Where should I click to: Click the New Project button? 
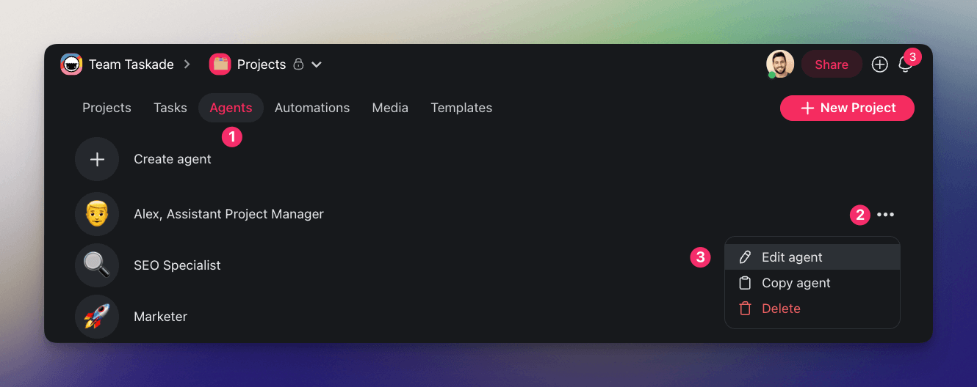[x=847, y=108]
